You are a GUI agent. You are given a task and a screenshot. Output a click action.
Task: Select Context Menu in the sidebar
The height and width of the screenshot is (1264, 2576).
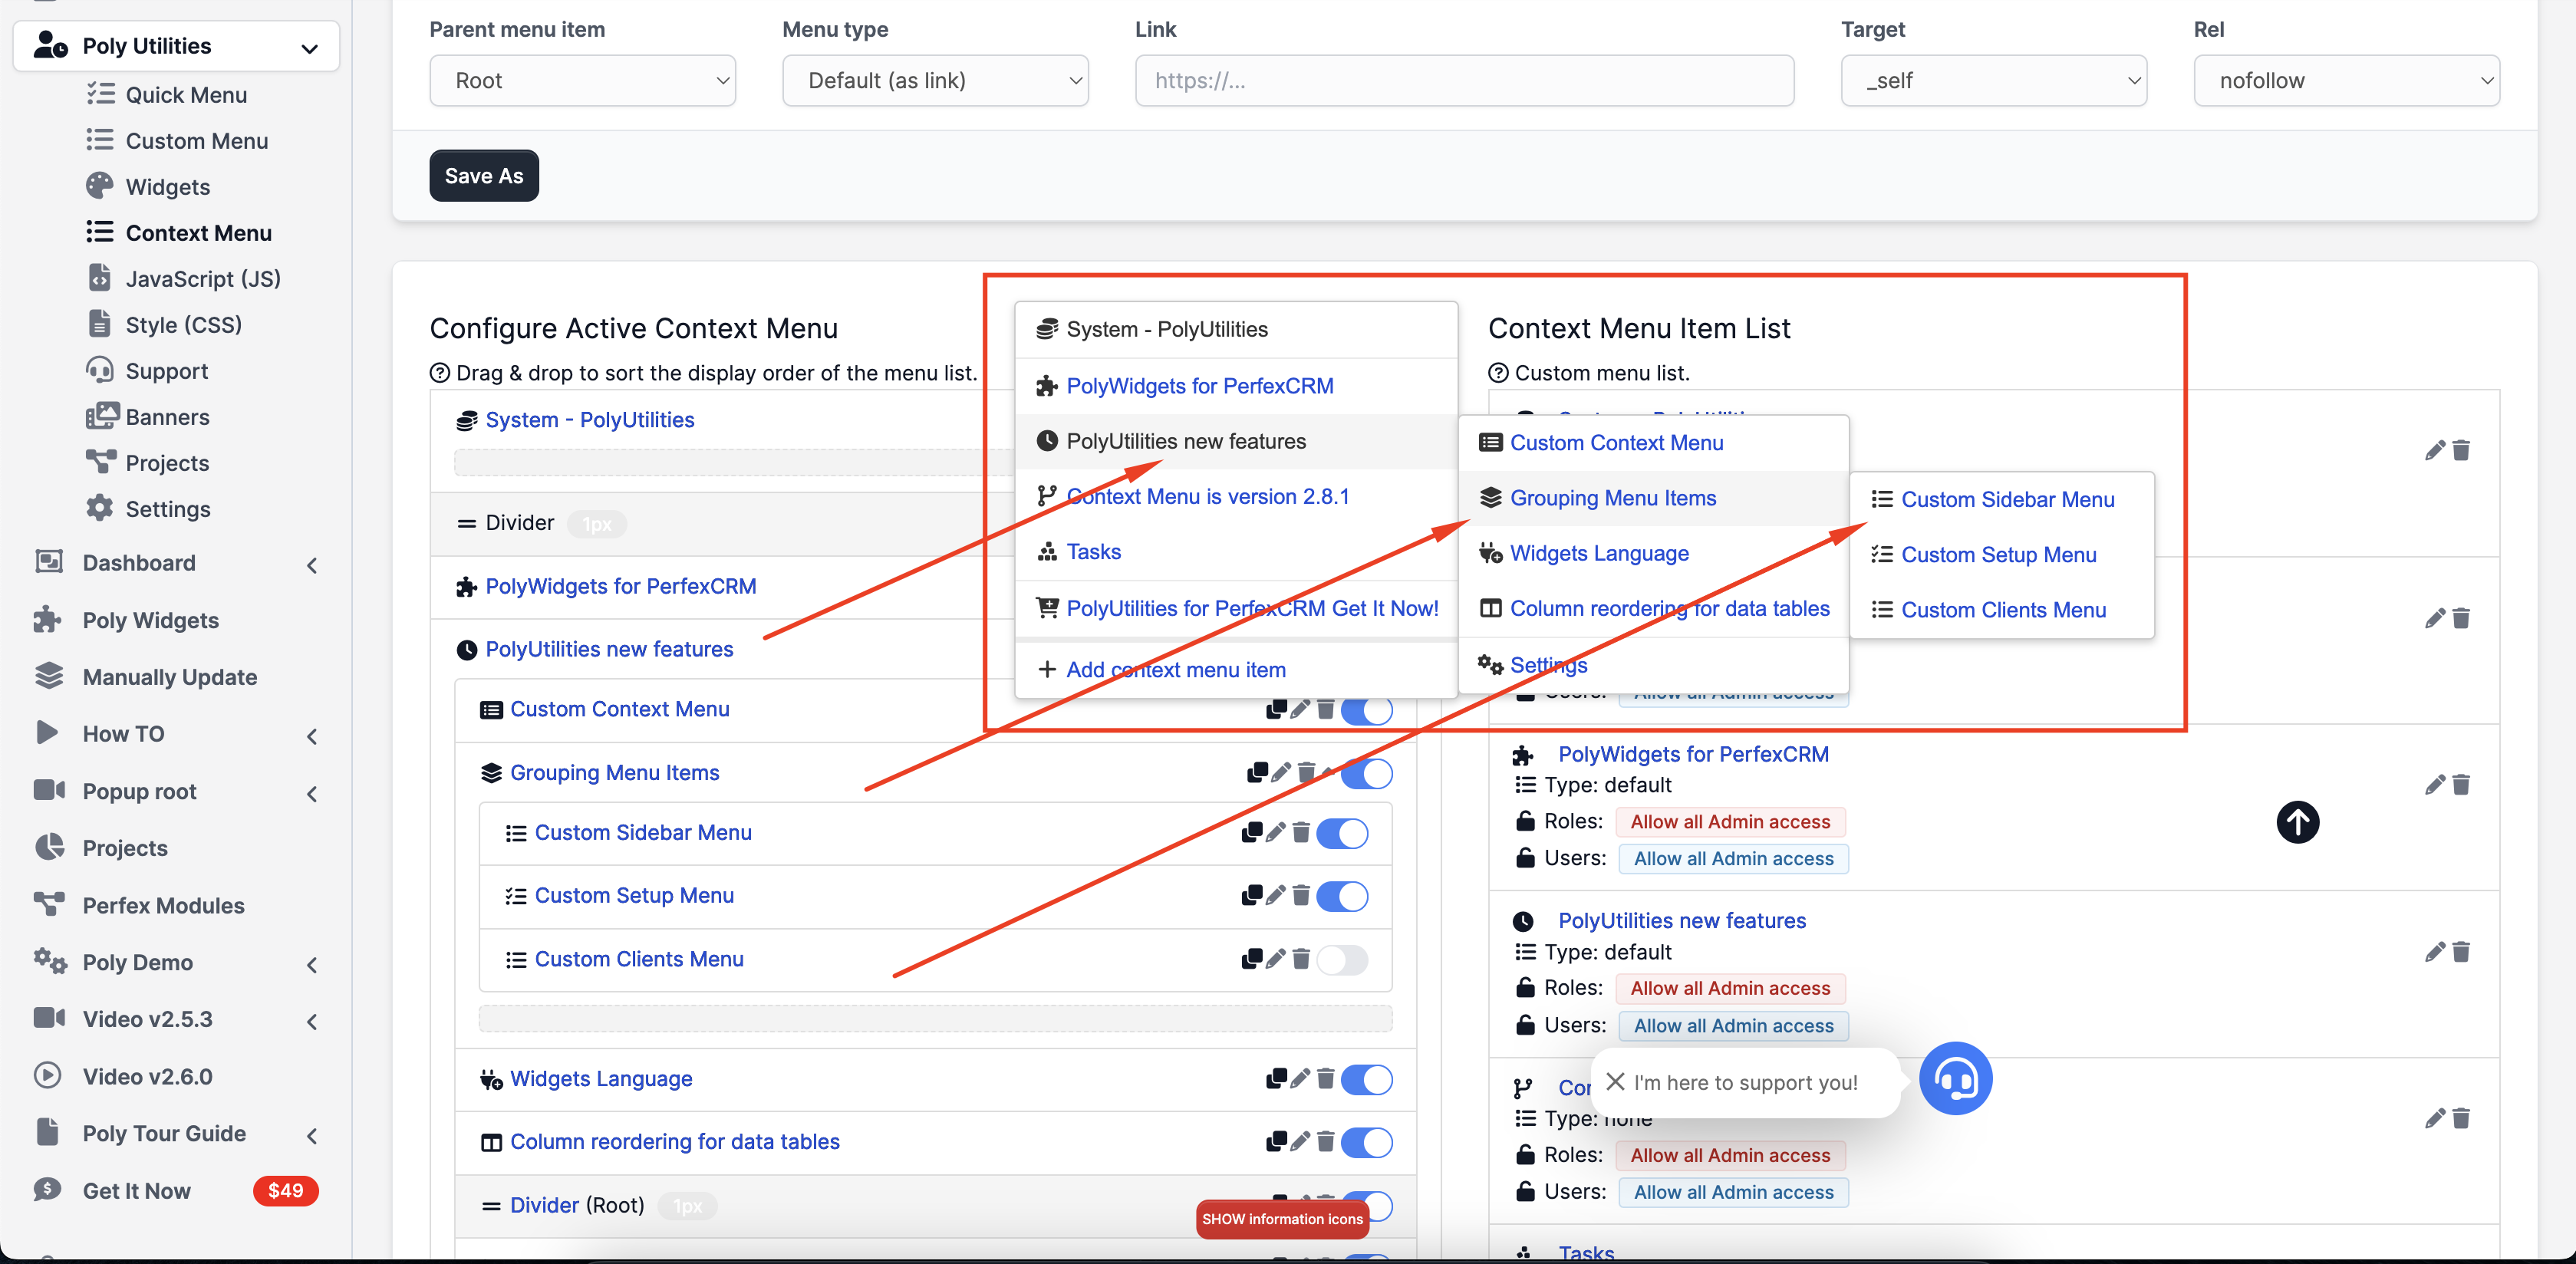tap(197, 232)
